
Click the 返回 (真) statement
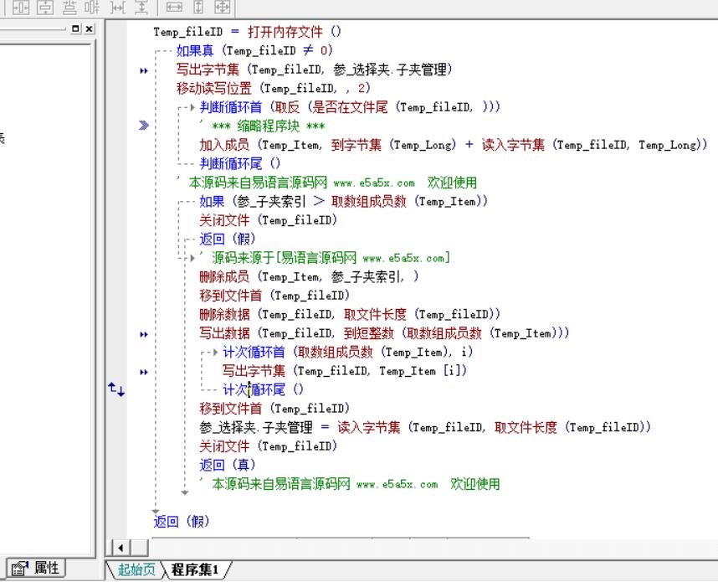click(227, 465)
